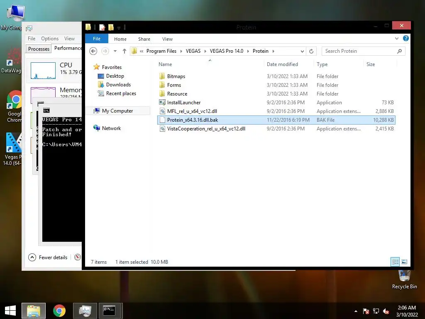Switch to details view layout icon
This screenshot has height=319, width=425.
[395, 262]
